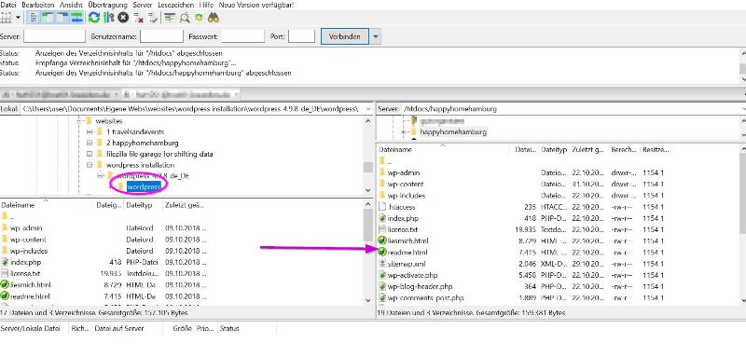
Task: Open the Site Manager icon
Action: (x=6, y=18)
